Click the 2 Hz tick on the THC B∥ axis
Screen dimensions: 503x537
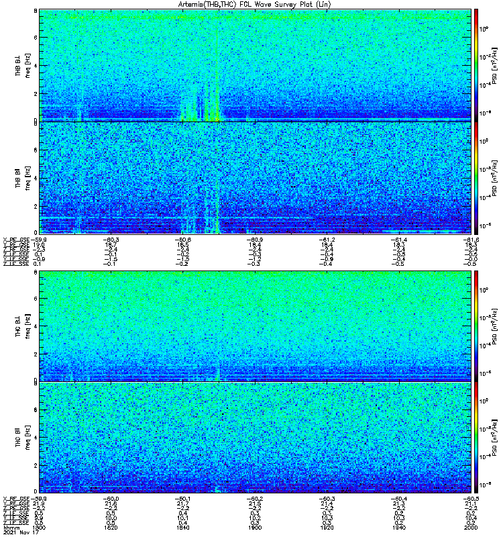[x=36, y=465]
